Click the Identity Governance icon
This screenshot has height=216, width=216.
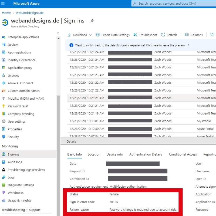point(4,60)
